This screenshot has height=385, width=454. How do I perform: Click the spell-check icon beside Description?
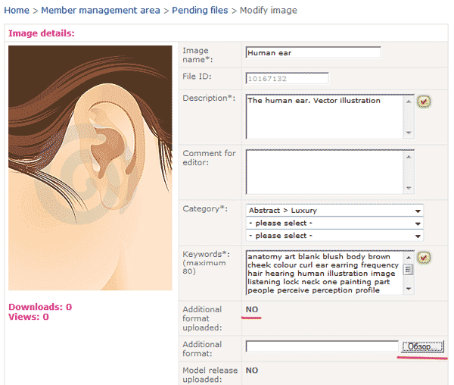(x=424, y=102)
